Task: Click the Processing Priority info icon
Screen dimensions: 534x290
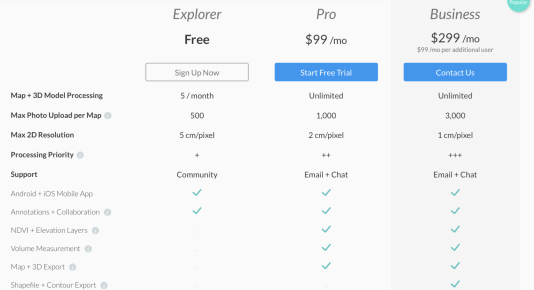Action: (80, 155)
